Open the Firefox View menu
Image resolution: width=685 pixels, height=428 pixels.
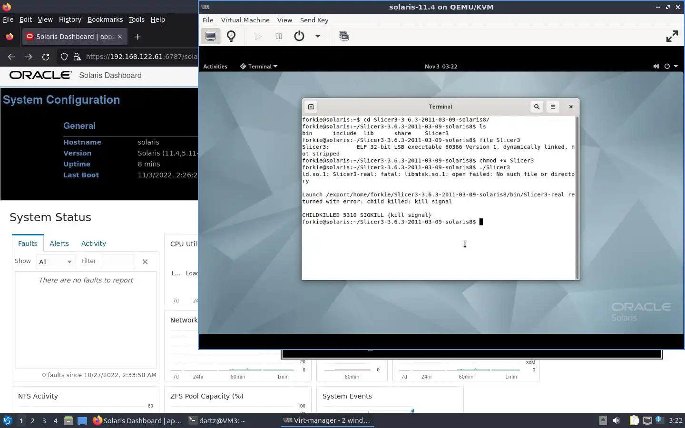[x=45, y=19]
